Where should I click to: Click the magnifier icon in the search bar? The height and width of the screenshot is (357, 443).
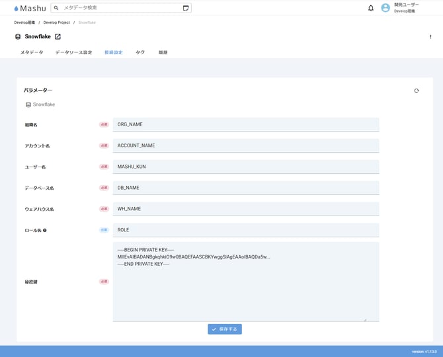57,8
